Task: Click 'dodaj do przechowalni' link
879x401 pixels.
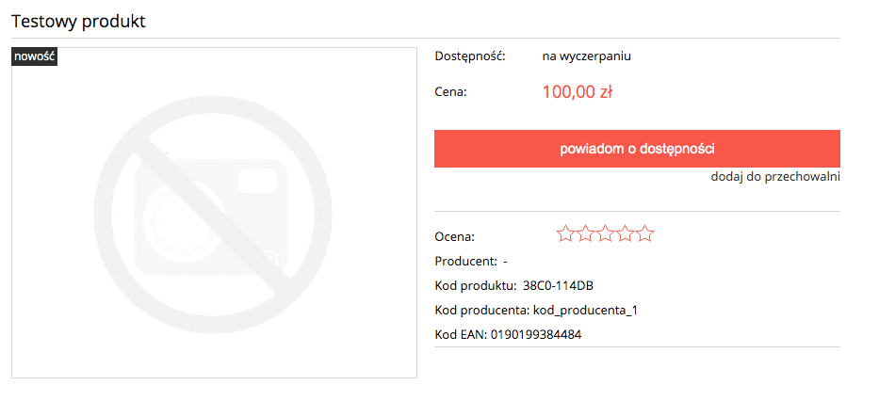Action: tap(775, 177)
